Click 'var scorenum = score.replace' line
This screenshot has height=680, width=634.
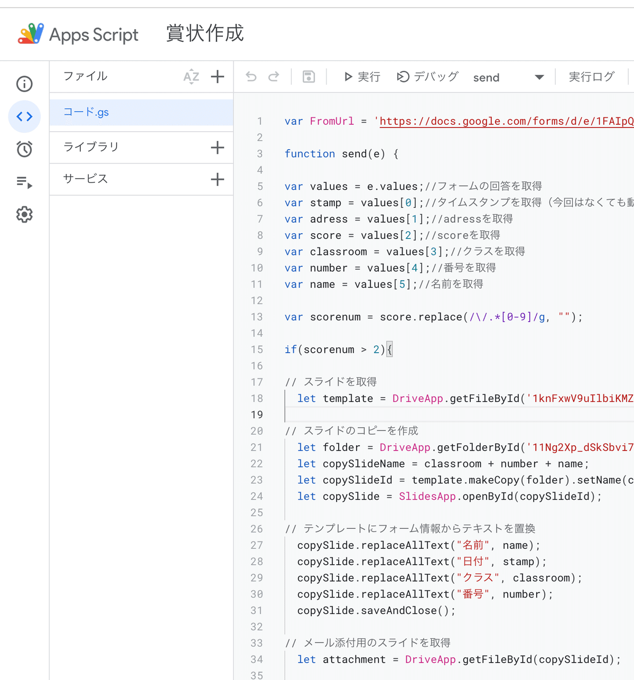click(434, 317)
